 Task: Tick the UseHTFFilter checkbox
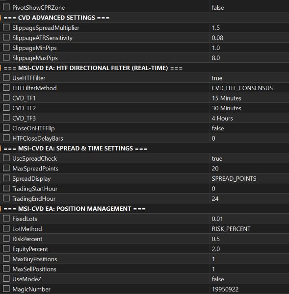(x=6, y=77)
